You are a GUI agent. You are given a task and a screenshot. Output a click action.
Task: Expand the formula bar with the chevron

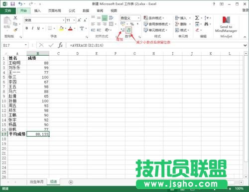pyautogui.click(x=245, y=45)
